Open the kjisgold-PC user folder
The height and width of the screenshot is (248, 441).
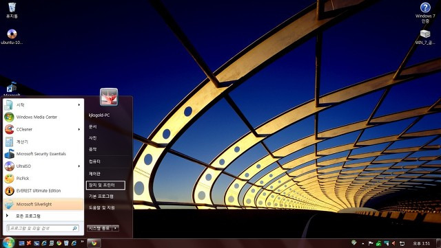(x=99, y=115)
